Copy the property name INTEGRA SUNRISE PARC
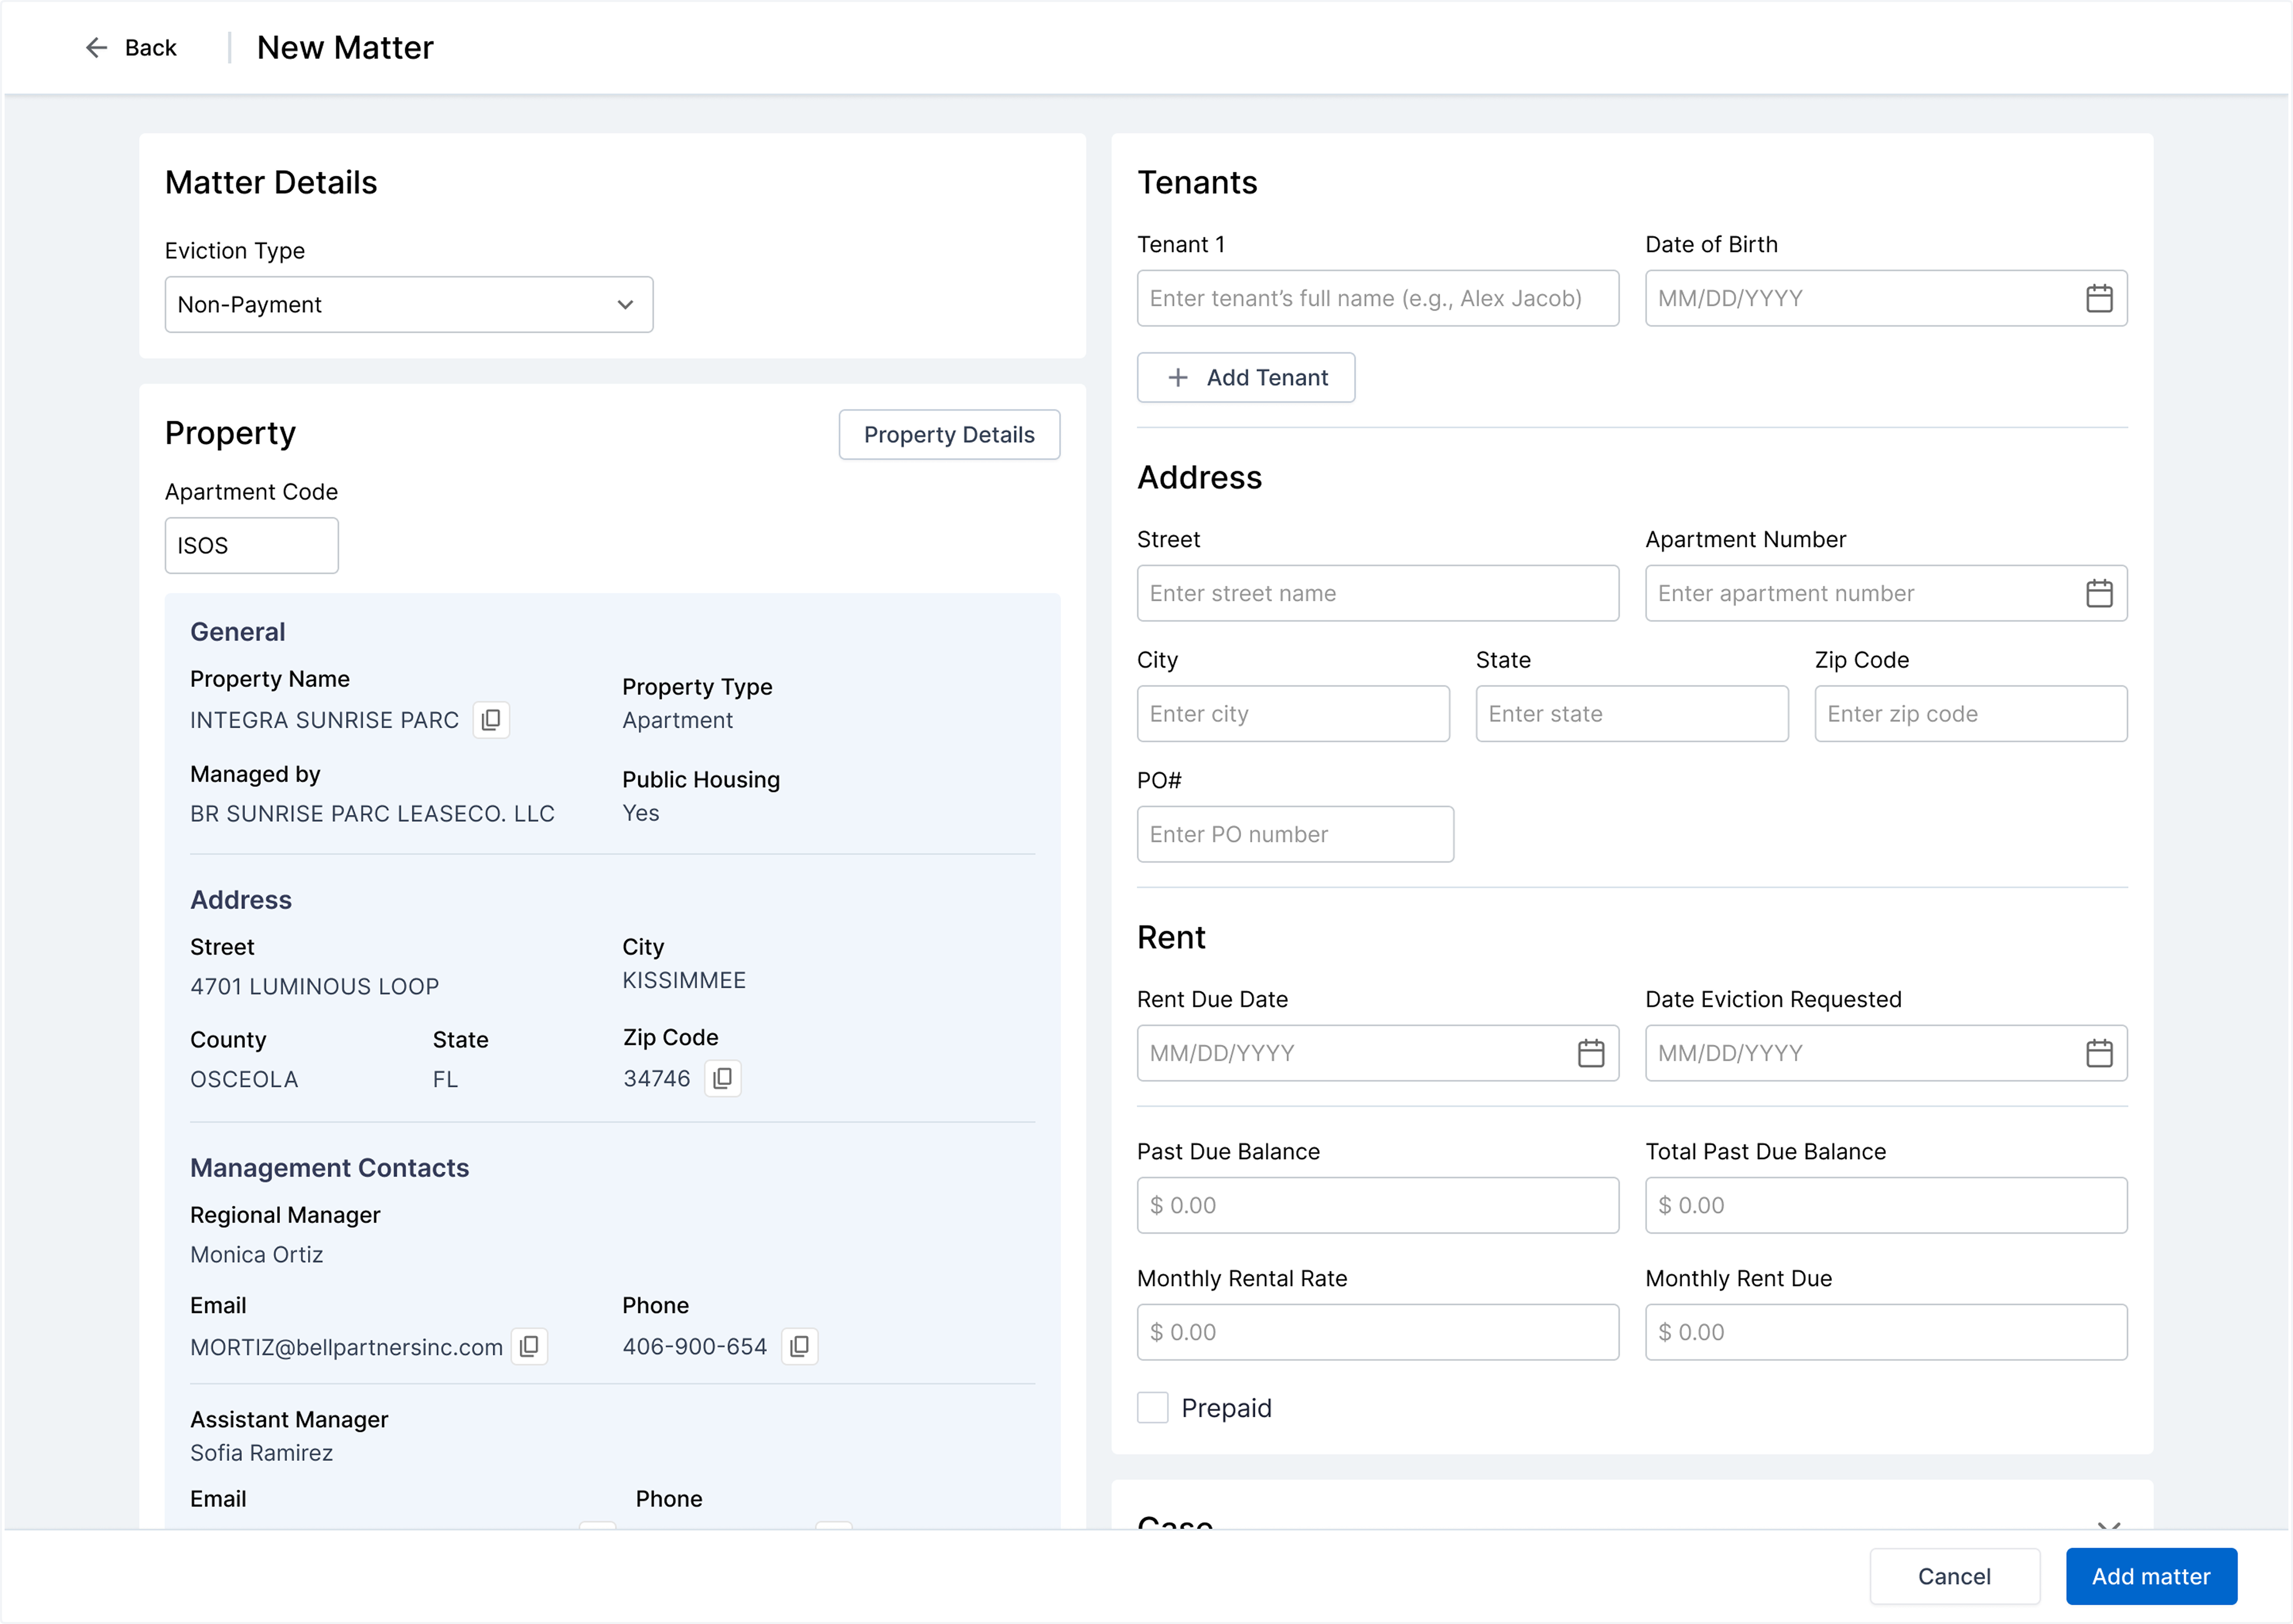The width and height of the screenshot is (2293, 1624). point(491,720)
